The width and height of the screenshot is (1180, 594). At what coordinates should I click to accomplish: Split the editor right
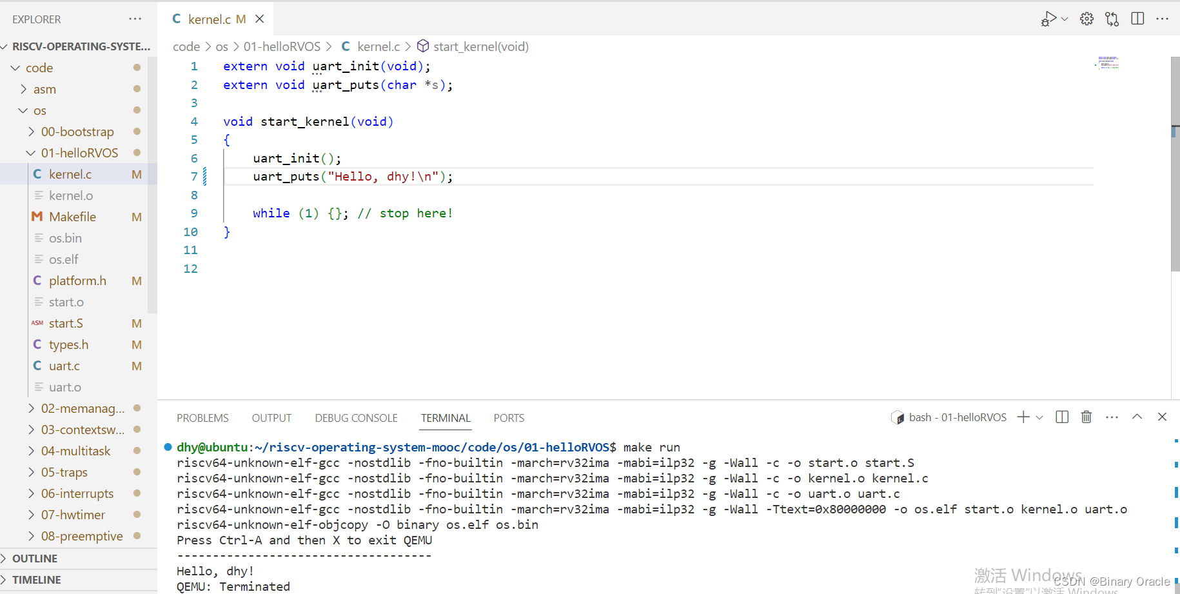click(1137, 19)
